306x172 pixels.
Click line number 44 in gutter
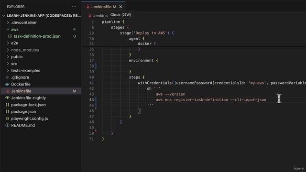[x=91, y=100]
